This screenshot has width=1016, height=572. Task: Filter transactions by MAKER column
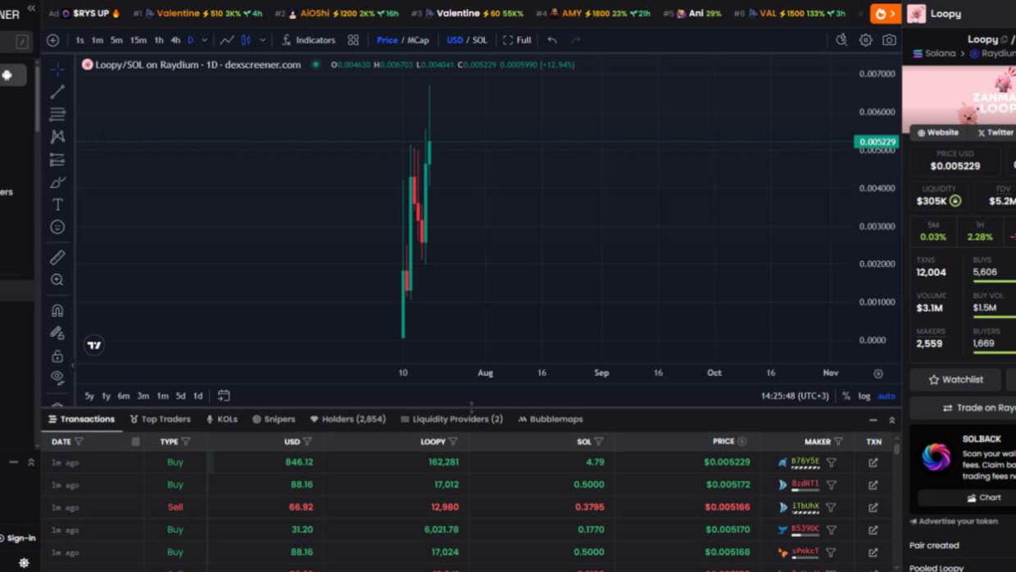(838, 442)
